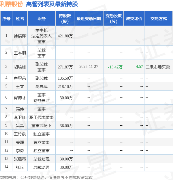Select the 持股数(股) column header
The height and width of the screenshot is (180, 173).
(x=65, y=19)
